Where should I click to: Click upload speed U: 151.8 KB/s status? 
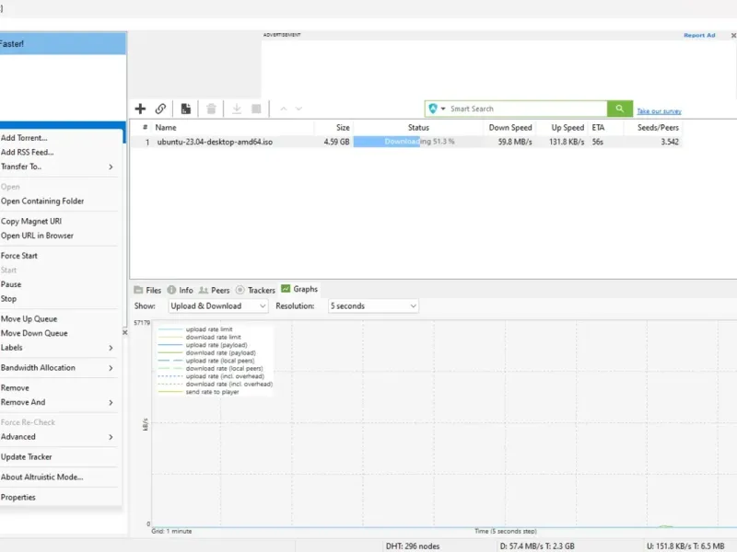(x=685, y=546)
